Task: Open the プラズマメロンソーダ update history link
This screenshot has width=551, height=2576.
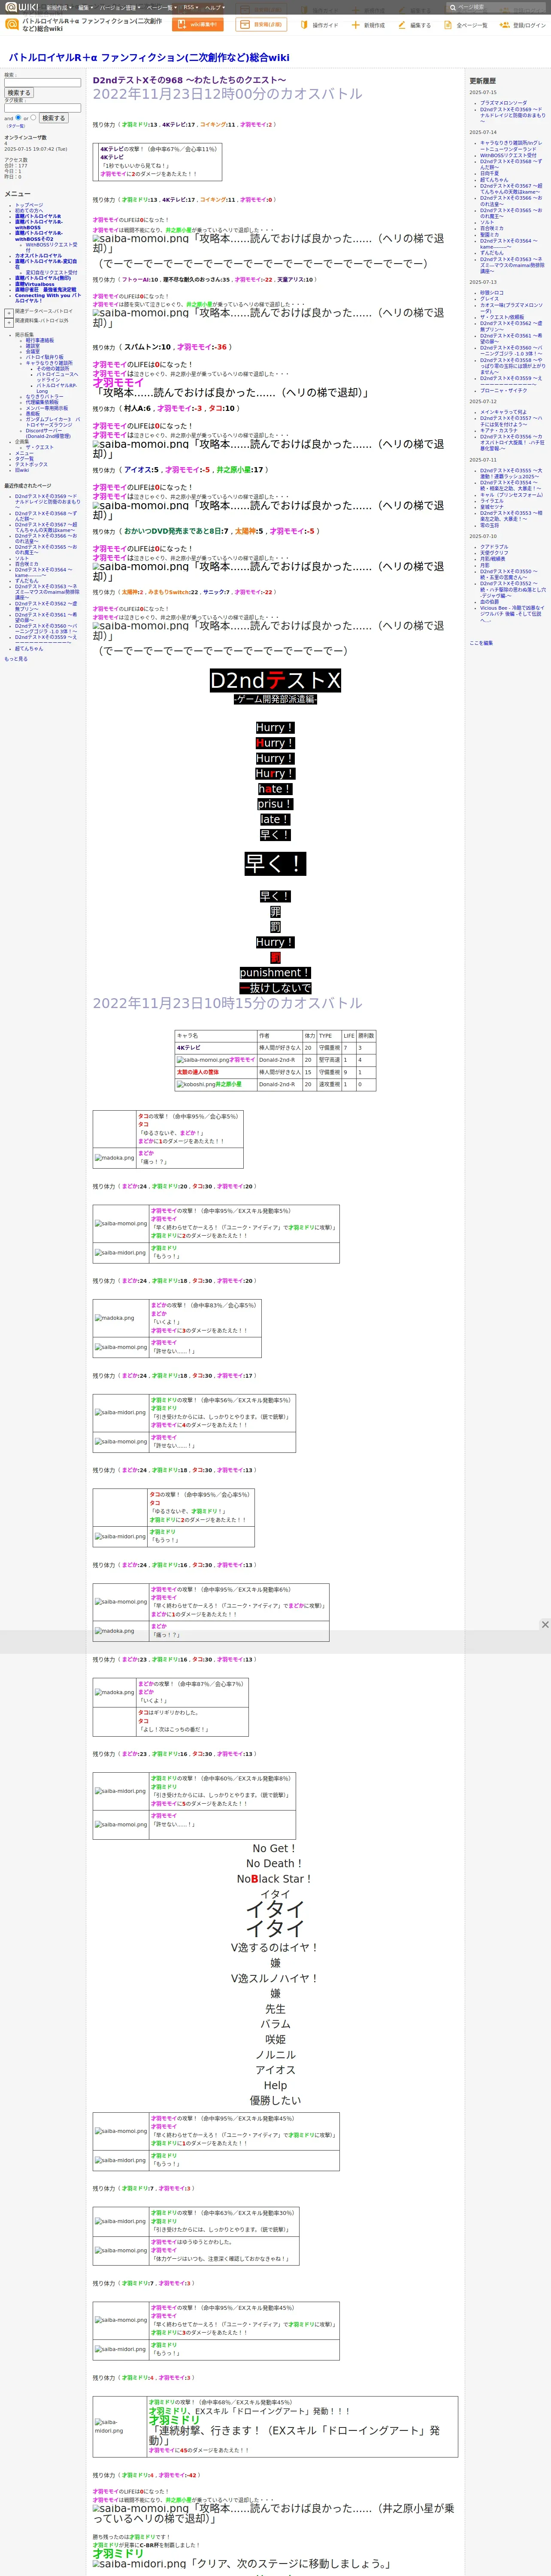Action: pos(503,103)
